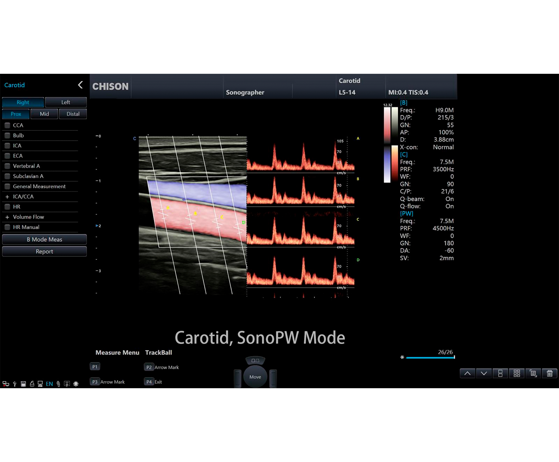
Task: Switch input language via EN indicator
Action: pyautogui.click(x=49, y=384)
